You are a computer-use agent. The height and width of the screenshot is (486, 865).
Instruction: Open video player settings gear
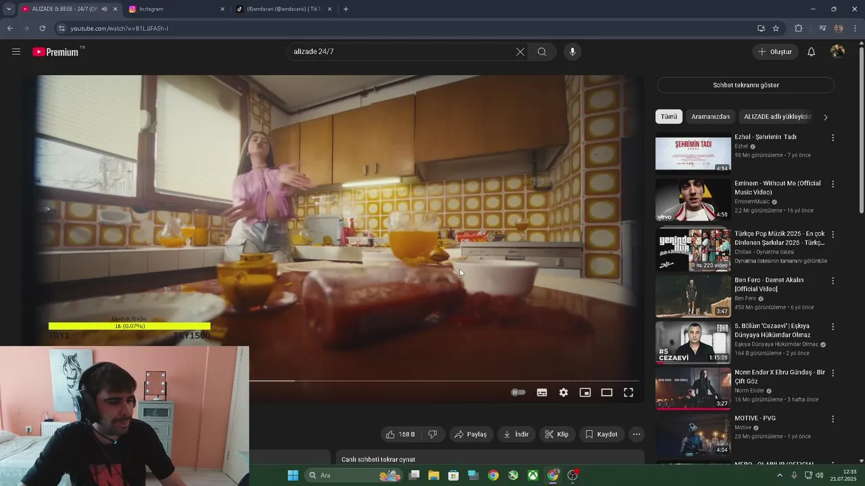tap(564, 392)
